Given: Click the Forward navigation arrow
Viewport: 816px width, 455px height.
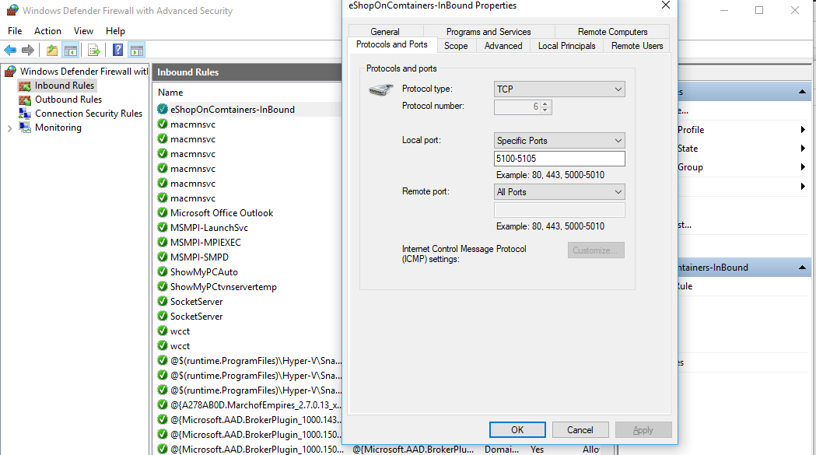Looking at the screenshot, I should [x=27, y=50].
